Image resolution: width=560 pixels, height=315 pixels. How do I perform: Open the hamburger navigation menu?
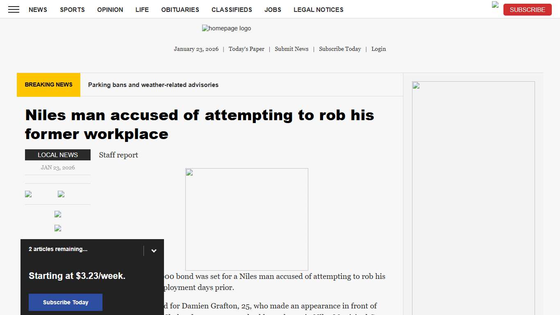(14, 9)
